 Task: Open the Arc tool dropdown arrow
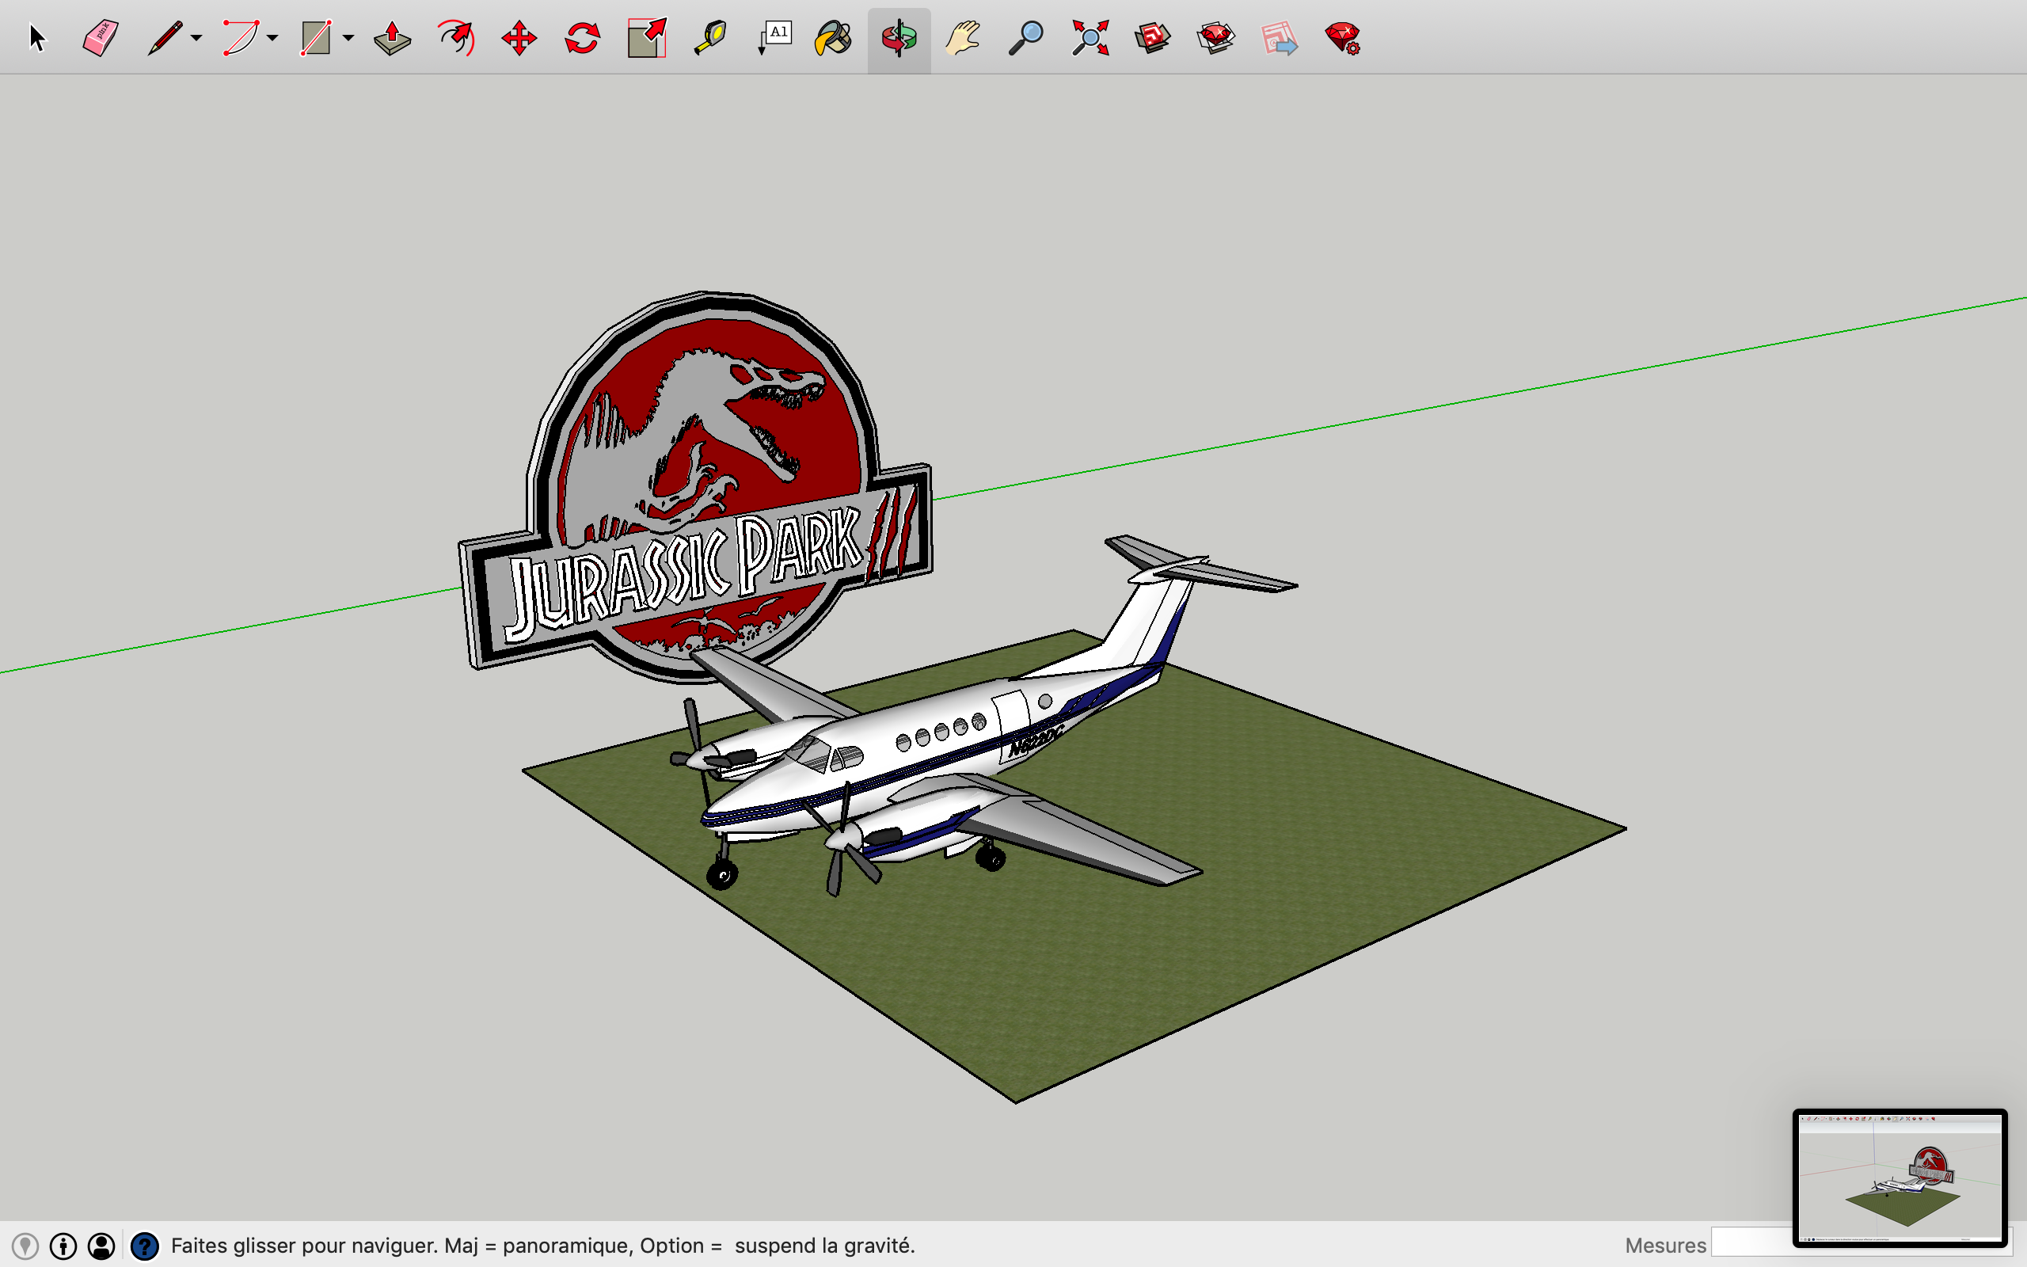click(272, 39)
